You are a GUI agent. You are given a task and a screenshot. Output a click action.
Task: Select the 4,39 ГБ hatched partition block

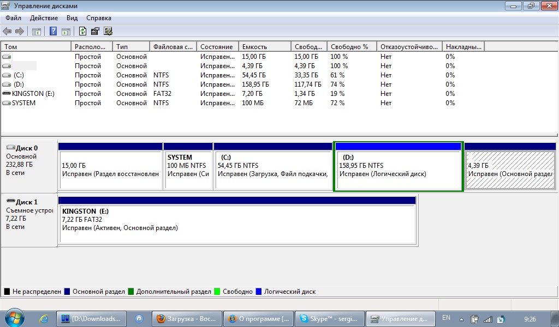tap(510, 166)
